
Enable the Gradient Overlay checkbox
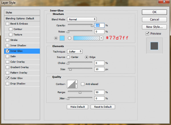tap(7, 67)
